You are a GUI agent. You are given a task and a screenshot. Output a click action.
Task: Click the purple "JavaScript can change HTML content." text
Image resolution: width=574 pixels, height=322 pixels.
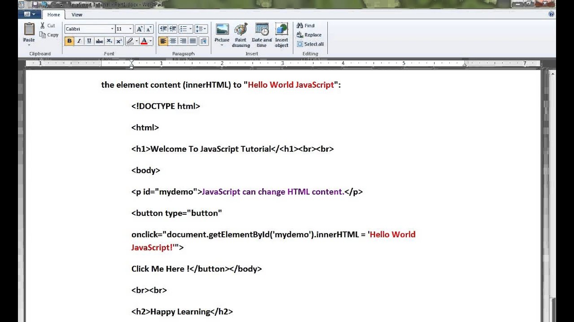click(x=273, y=192)
